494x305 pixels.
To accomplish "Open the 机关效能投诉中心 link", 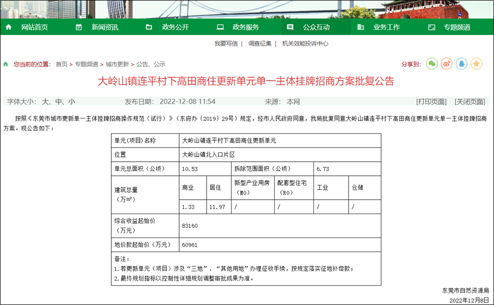I will [305, 44].
